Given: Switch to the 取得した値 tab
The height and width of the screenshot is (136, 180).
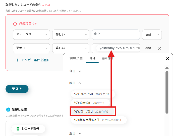Looking at the screenshot, I should [x=76, y=59].
